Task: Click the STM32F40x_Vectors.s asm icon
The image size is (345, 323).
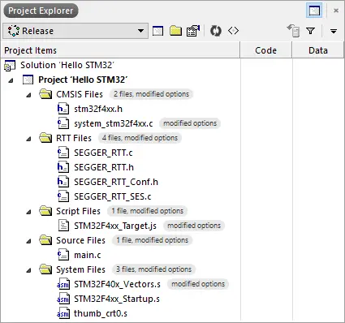Action: (x=63, y=284)
